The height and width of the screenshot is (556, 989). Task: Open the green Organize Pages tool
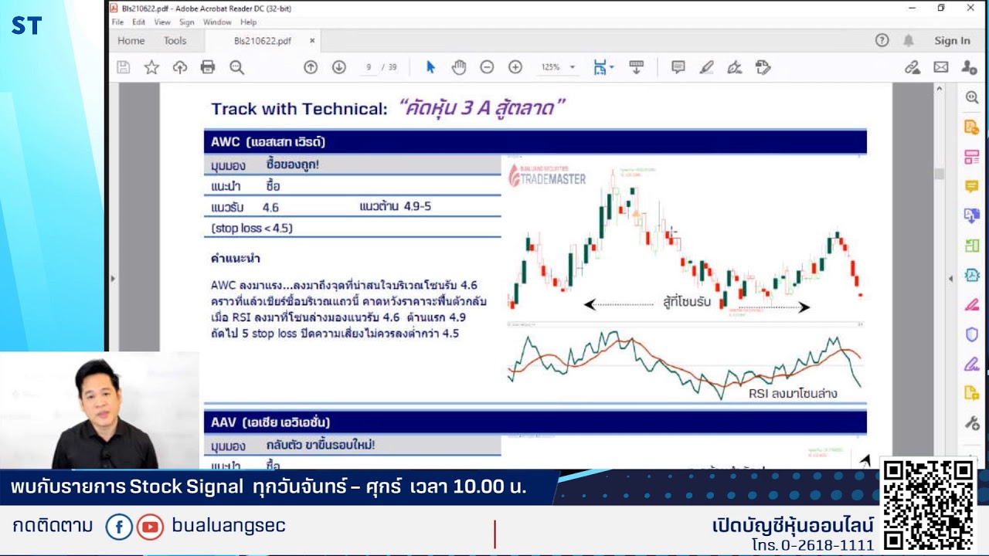point(972,246)
